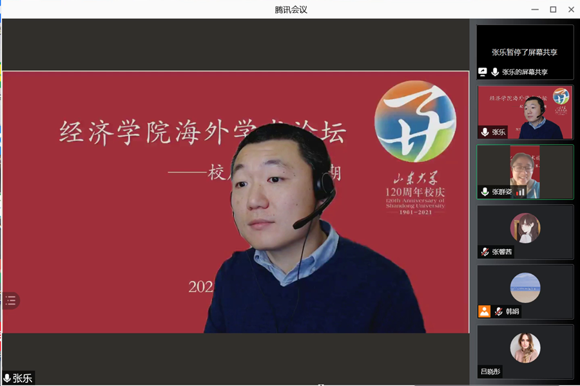The height and width of the screenshot is (386, 580).
Task: Click the screen share icon in the top tile
Action: 483,72
